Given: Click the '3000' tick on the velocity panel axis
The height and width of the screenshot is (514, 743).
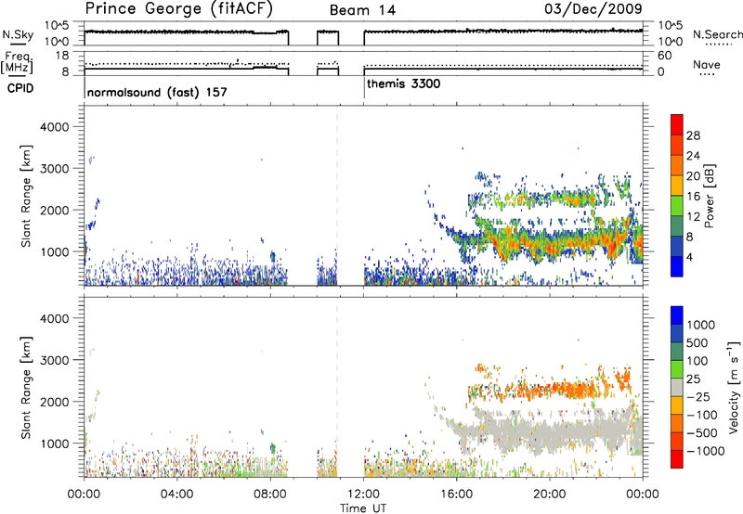Looking at the screenshot, I should click(55, 360).
